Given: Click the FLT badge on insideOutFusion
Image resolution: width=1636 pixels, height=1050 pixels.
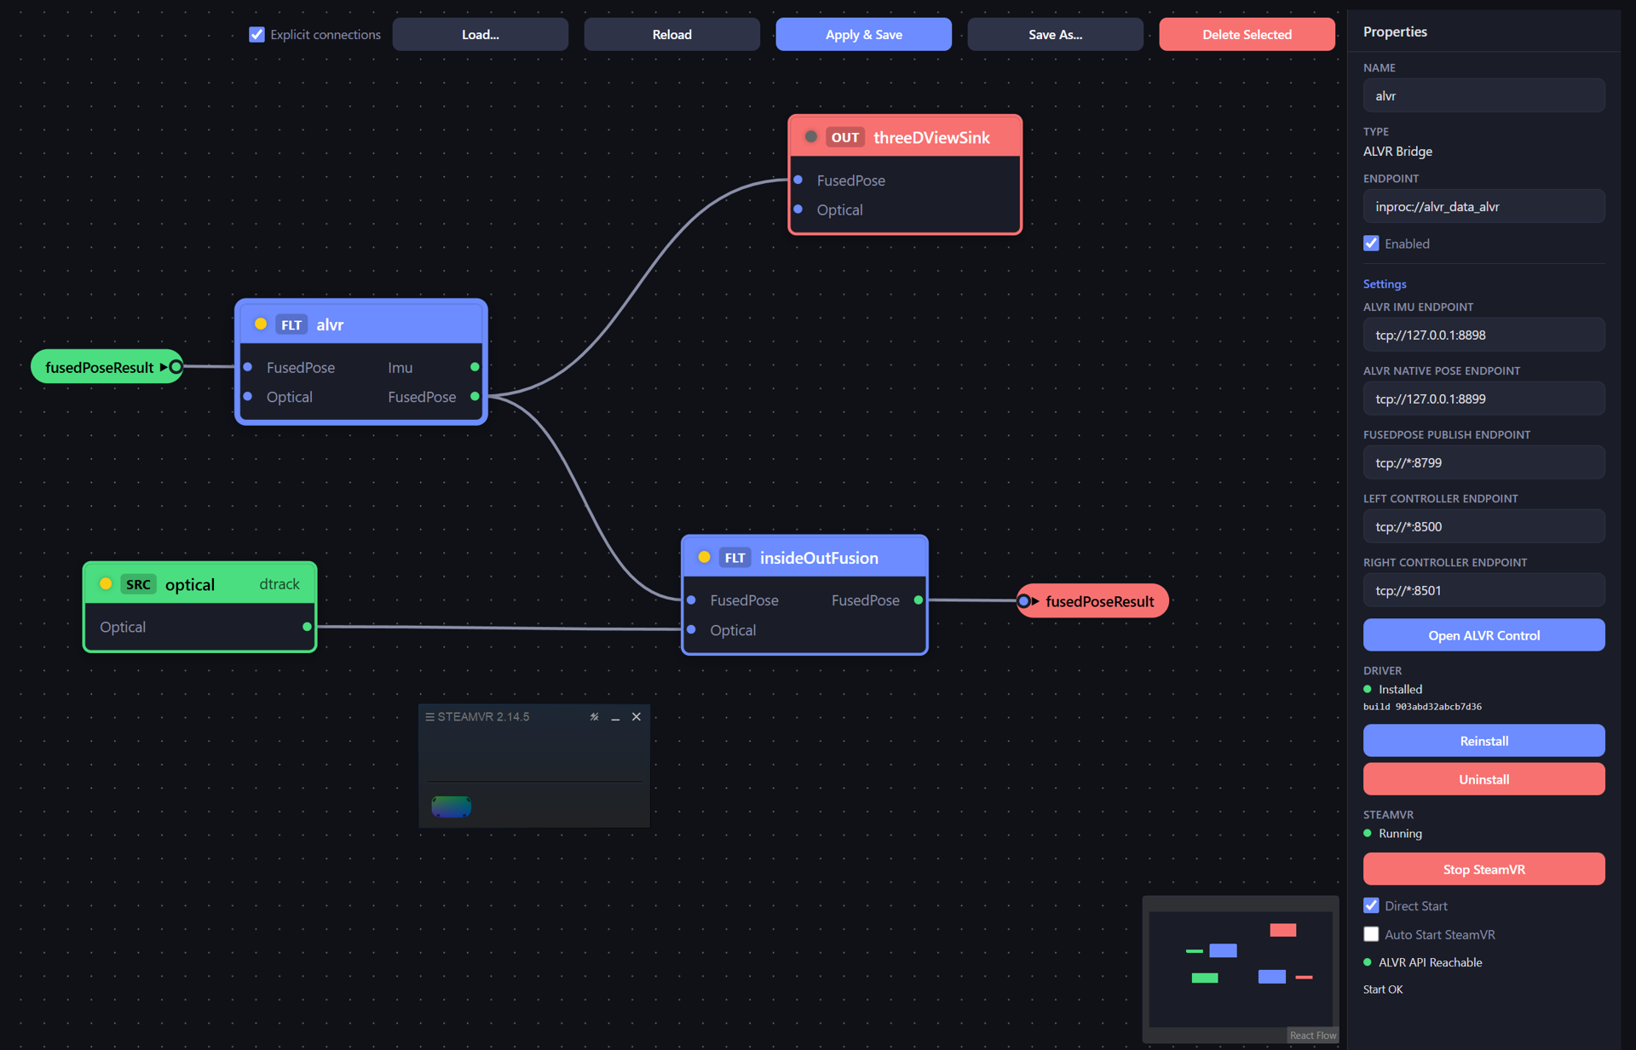Looking at the screenshot, I should click(x=734, y=558).
